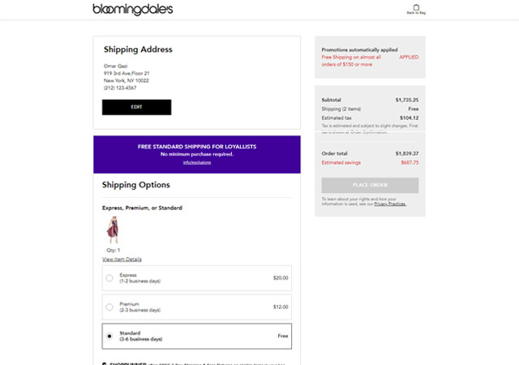Viewport: 519px width, 365px height.
Task: Click the red APPLIED promotion status
Action: tap(409, 57)
